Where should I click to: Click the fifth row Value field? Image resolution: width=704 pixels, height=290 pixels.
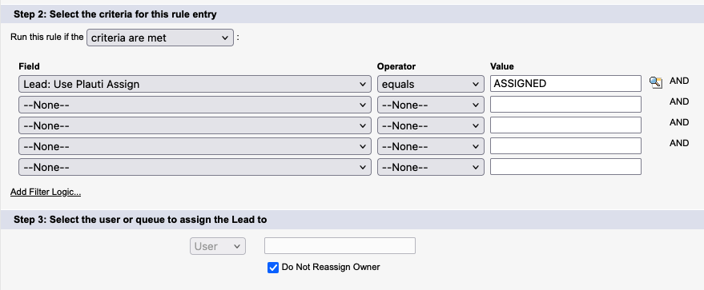pos(565,166)
